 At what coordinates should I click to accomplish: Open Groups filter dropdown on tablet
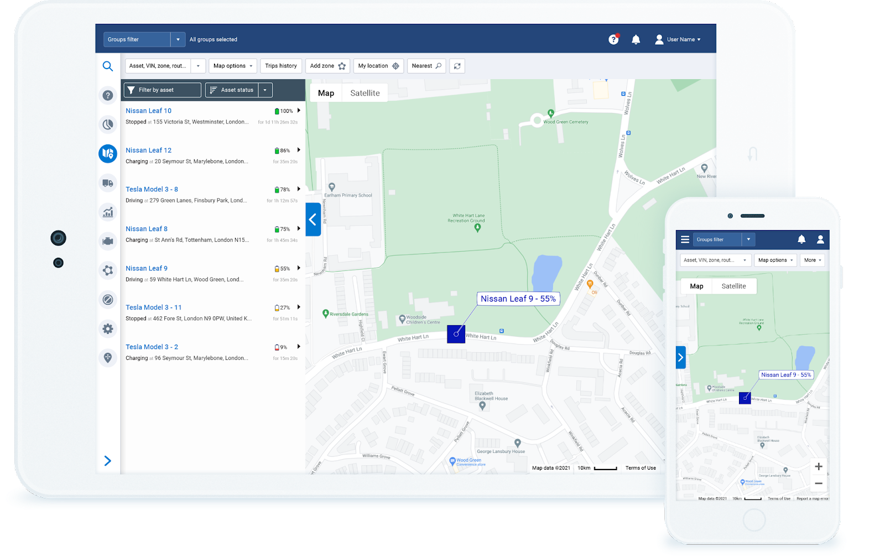pyautogui.click(x=178, y=39)
